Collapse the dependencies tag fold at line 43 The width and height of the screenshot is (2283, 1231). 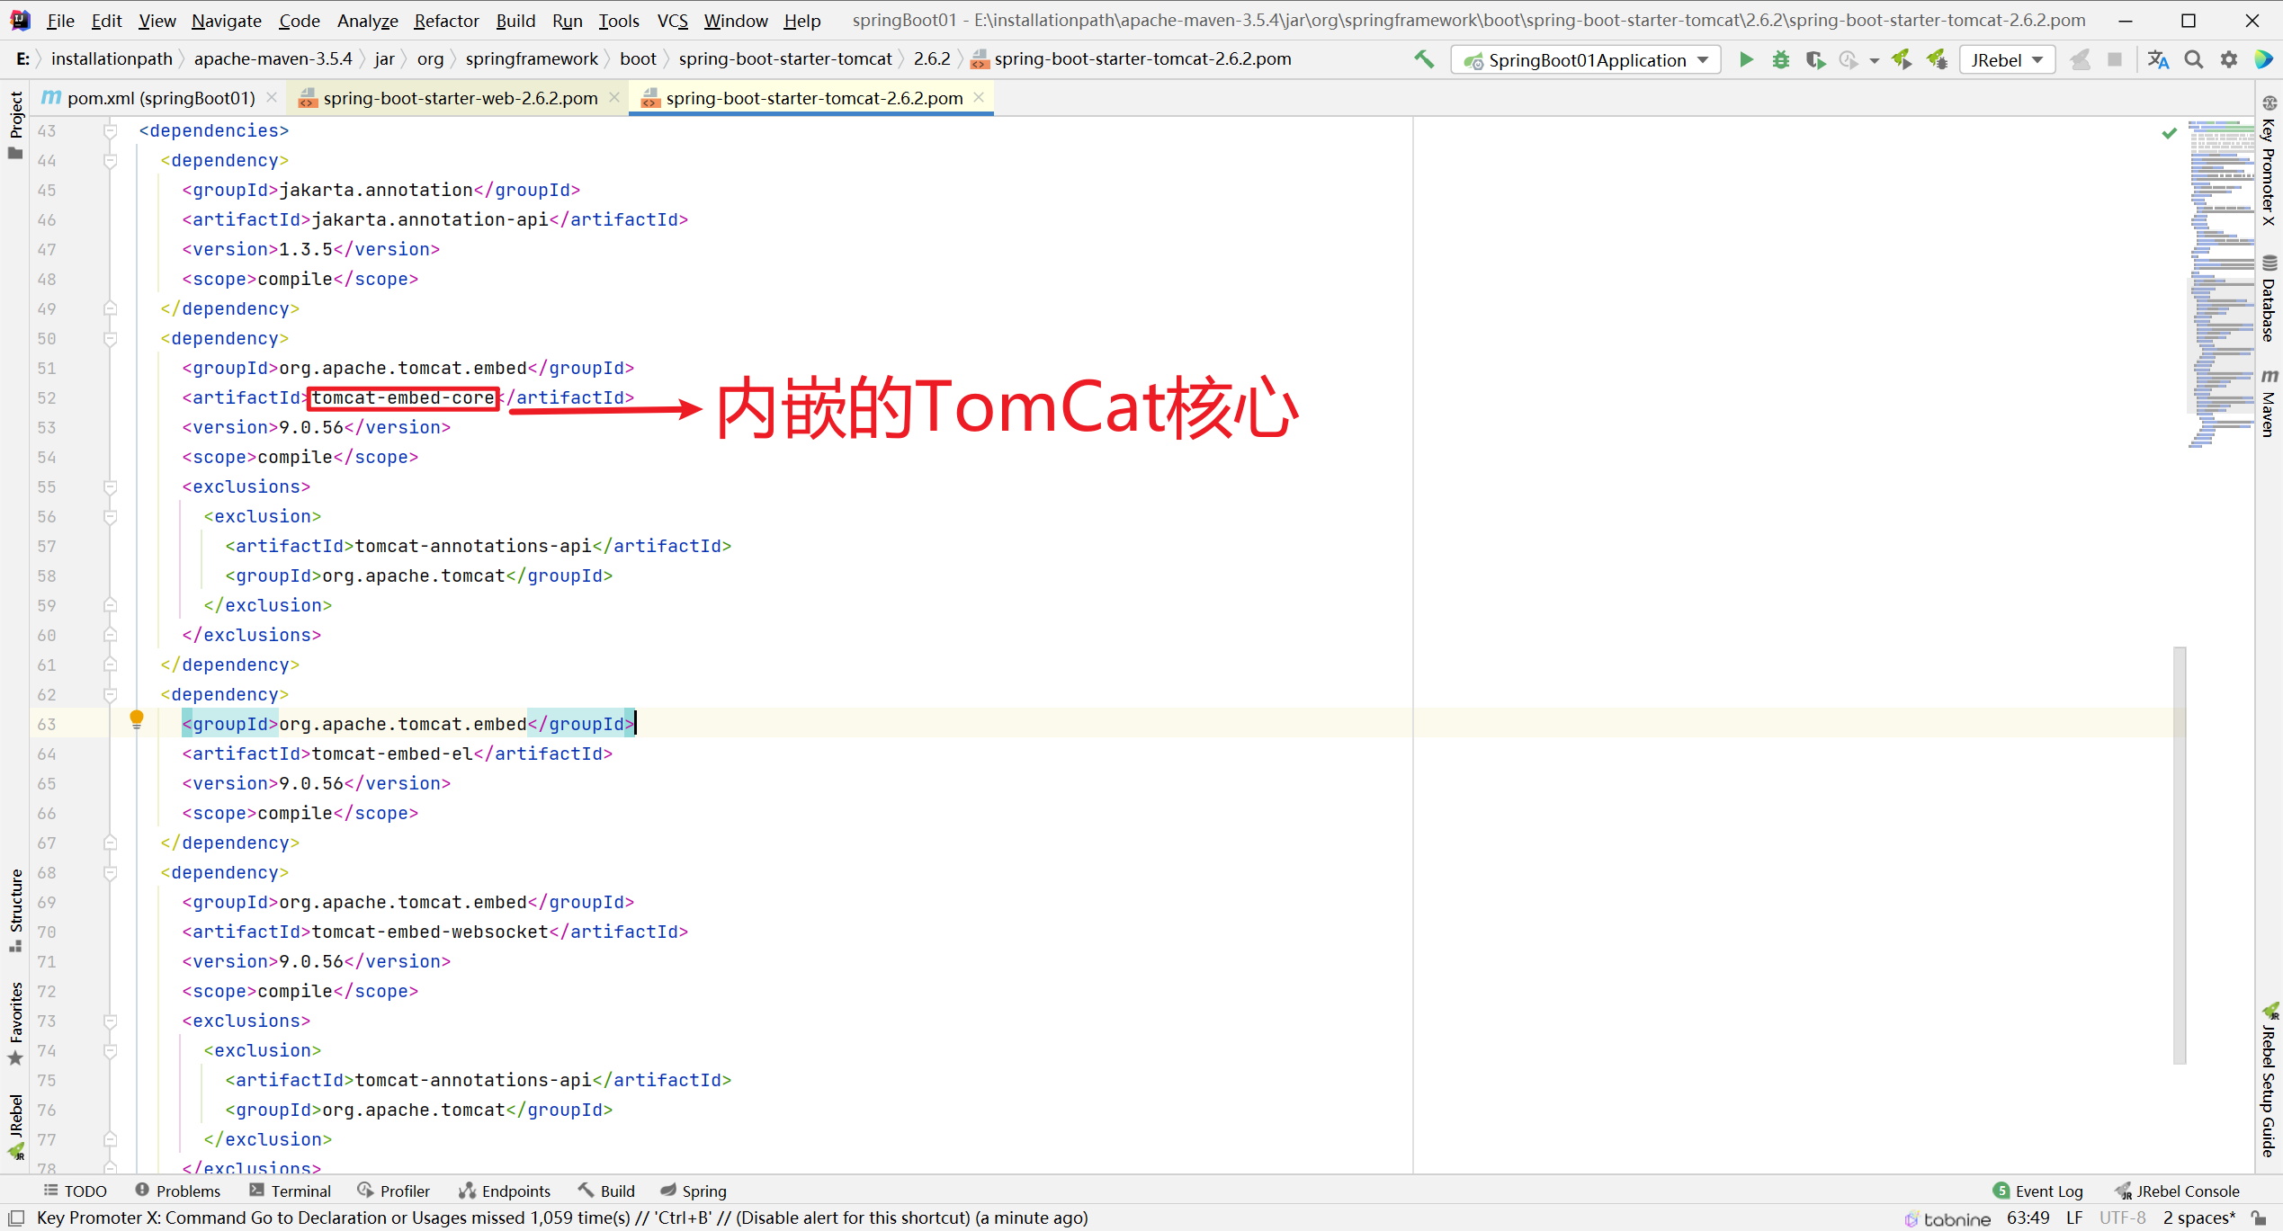click(110, 131)
